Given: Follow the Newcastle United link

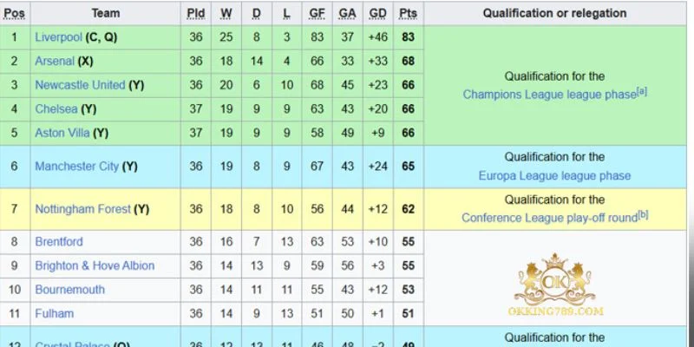Looking at the screenshot, I should tap(80, 85).
